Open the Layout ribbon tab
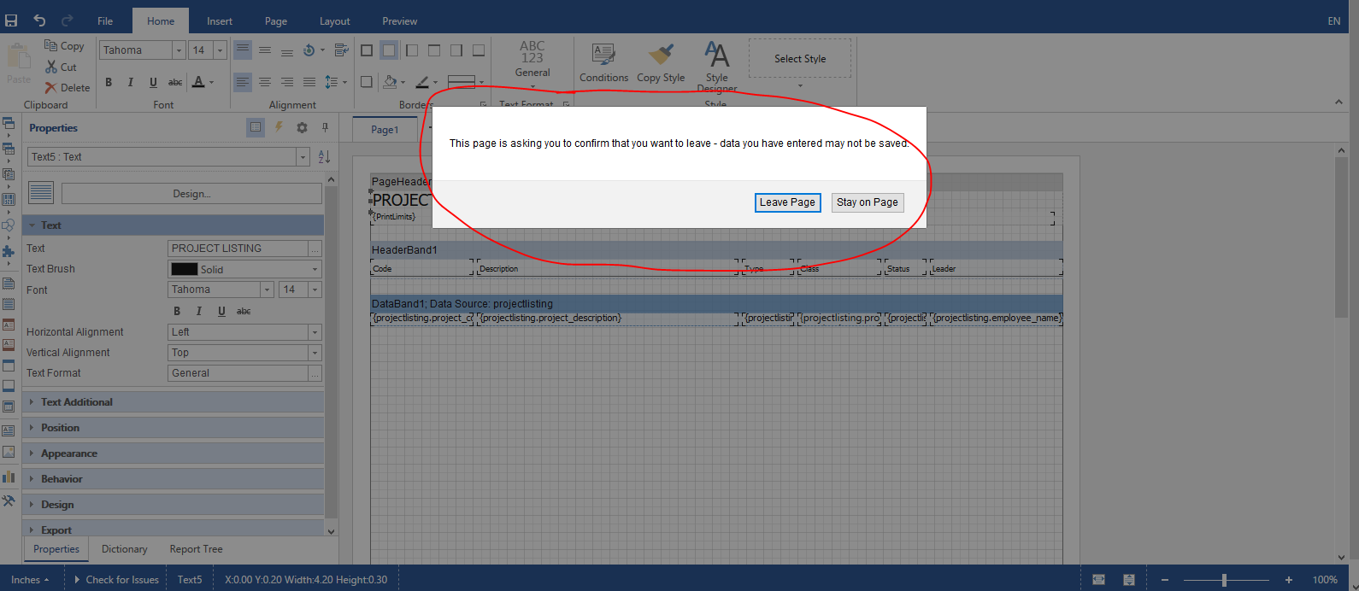1359x591 pixels. 335,21
